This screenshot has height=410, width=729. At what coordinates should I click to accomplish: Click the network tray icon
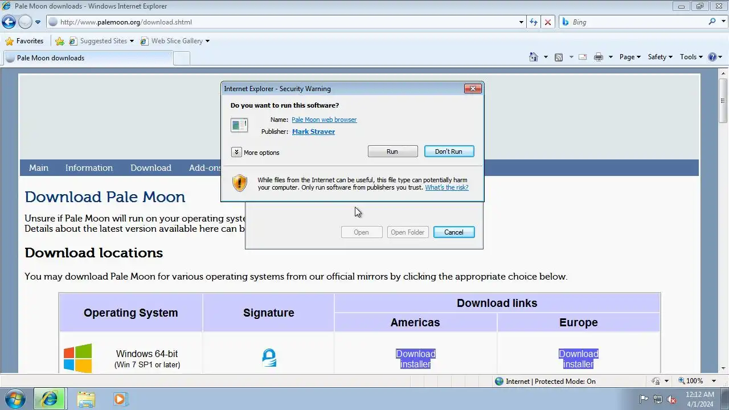(x=658, y=399)
